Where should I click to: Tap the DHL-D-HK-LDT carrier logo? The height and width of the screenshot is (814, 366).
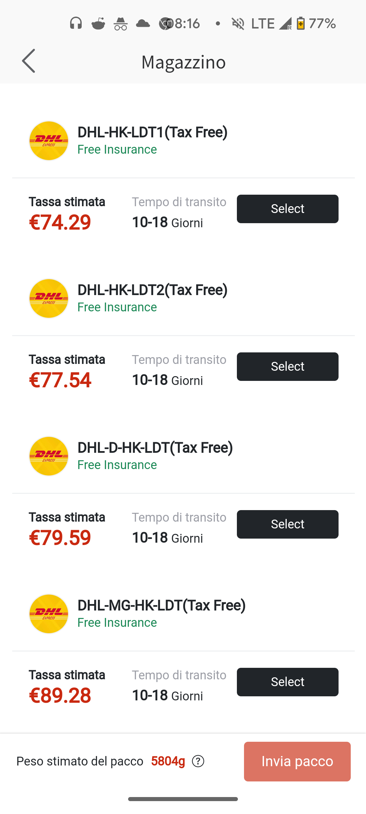pos(49,456)
